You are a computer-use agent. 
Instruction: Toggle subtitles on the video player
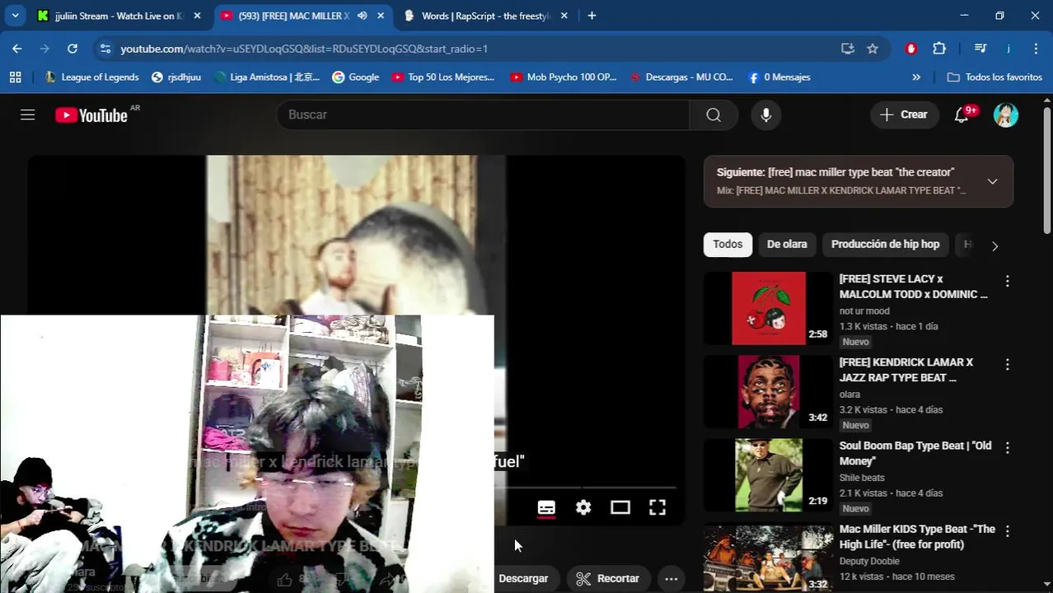tap(546, 507)
